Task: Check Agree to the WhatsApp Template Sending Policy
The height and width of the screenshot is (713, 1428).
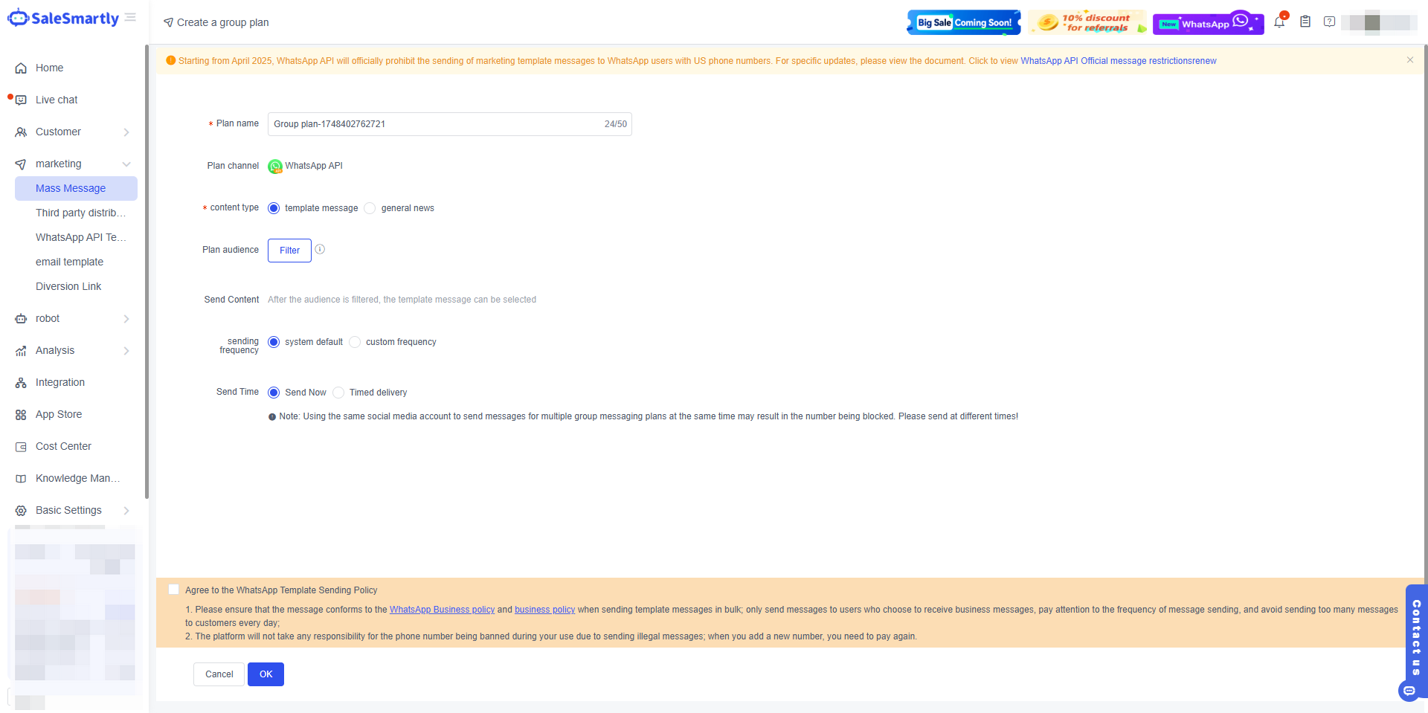Action: pyautogui.click(x=173, y=589)
